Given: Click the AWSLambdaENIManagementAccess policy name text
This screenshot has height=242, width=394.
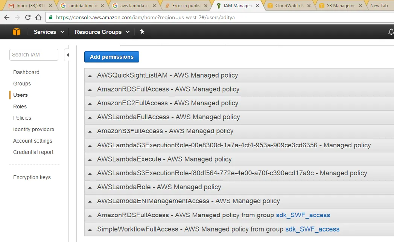Looking at the screenshot, I should pyautogui.click(x=153, y=201).
